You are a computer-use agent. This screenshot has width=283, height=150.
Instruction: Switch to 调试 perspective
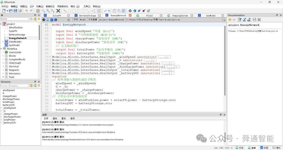pyautogui.click(x=276, y=148)
